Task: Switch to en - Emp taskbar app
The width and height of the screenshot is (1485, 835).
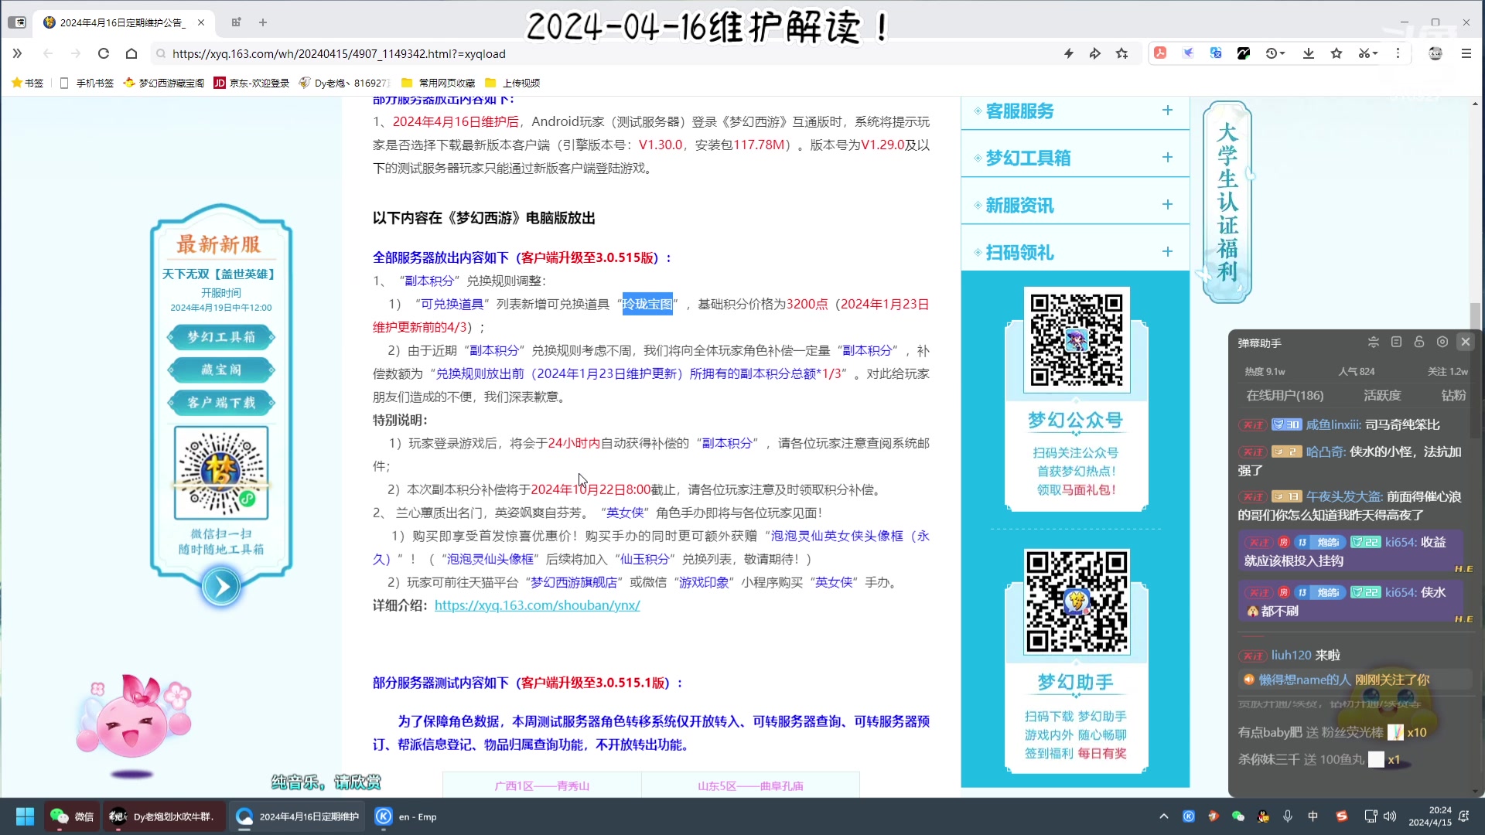Action: pos(408,816)
